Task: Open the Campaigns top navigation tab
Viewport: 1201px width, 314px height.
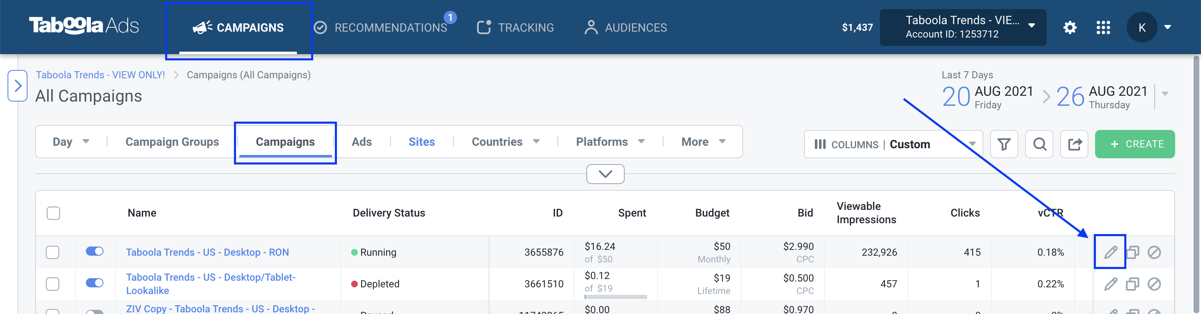Action: pyautogui.click(x=238, y=27)
